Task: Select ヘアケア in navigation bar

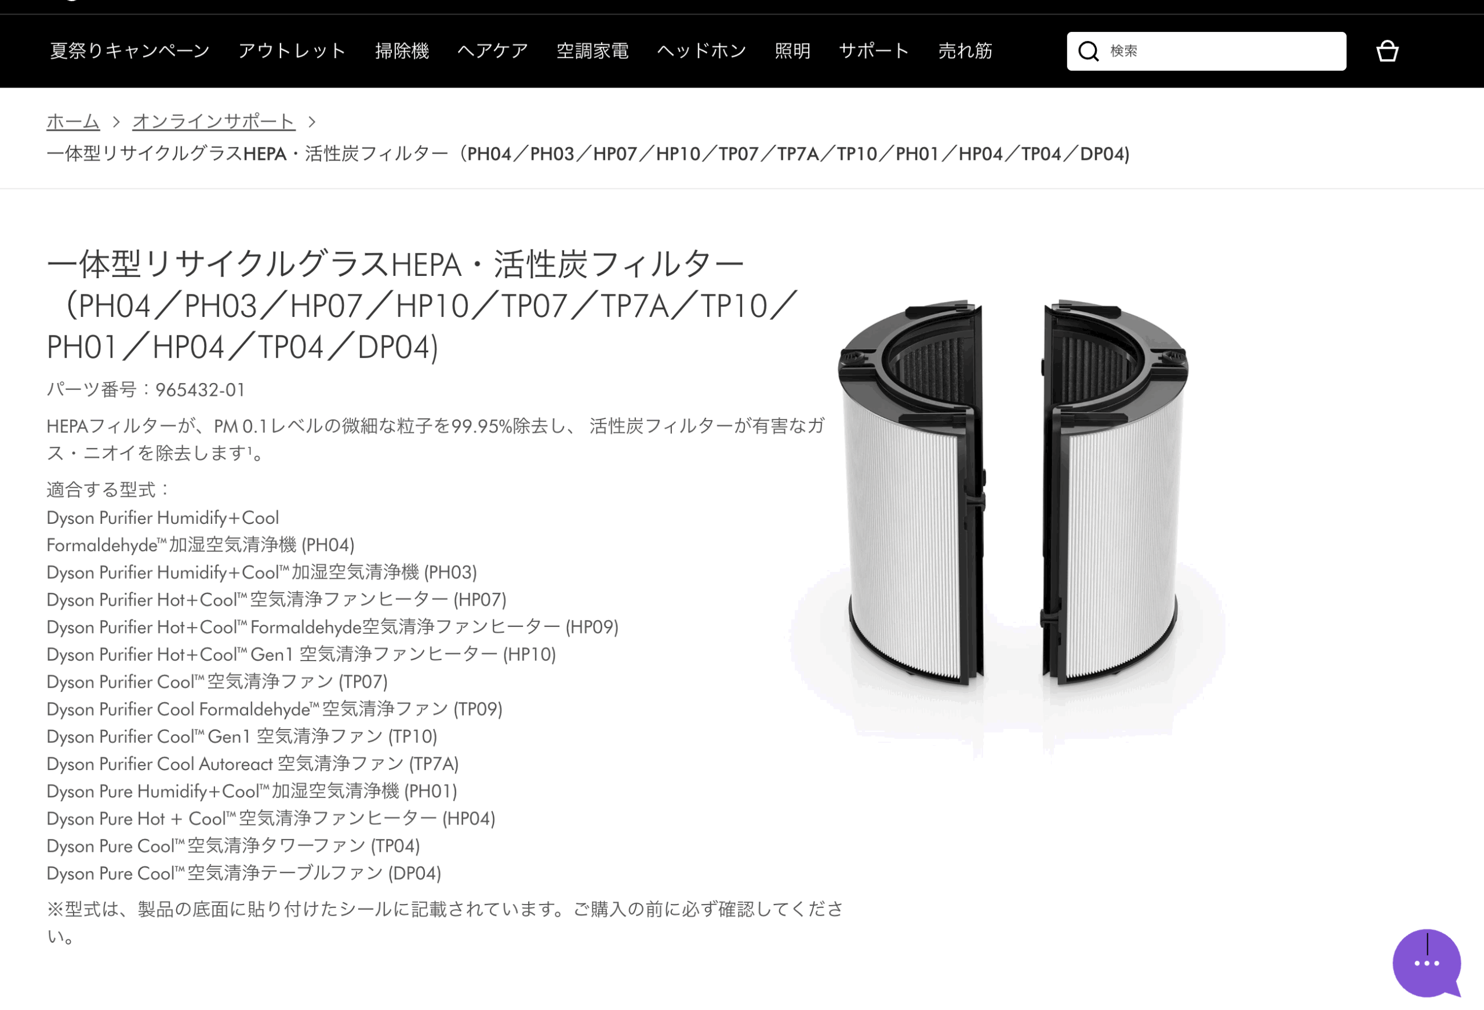Action: [x=492, y=51]
